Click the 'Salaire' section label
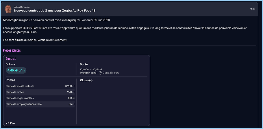 (x=10, y=64)
